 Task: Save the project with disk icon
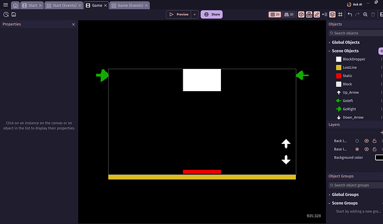(x=14, y=14)
